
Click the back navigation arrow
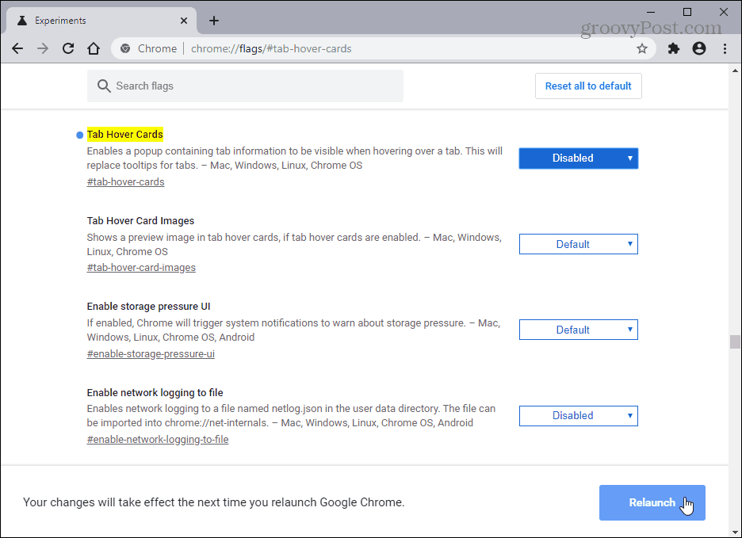click(17, 48)
